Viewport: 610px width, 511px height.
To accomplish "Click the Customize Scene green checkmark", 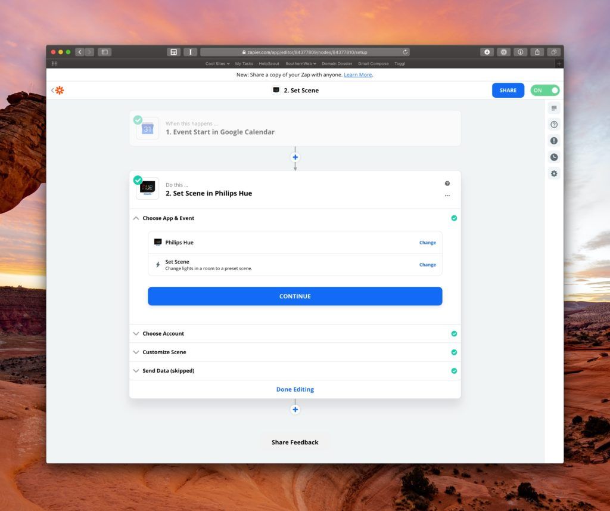I will point(454,352).
